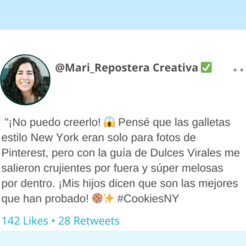Click the word crujientes in the post

coord(68,169)
